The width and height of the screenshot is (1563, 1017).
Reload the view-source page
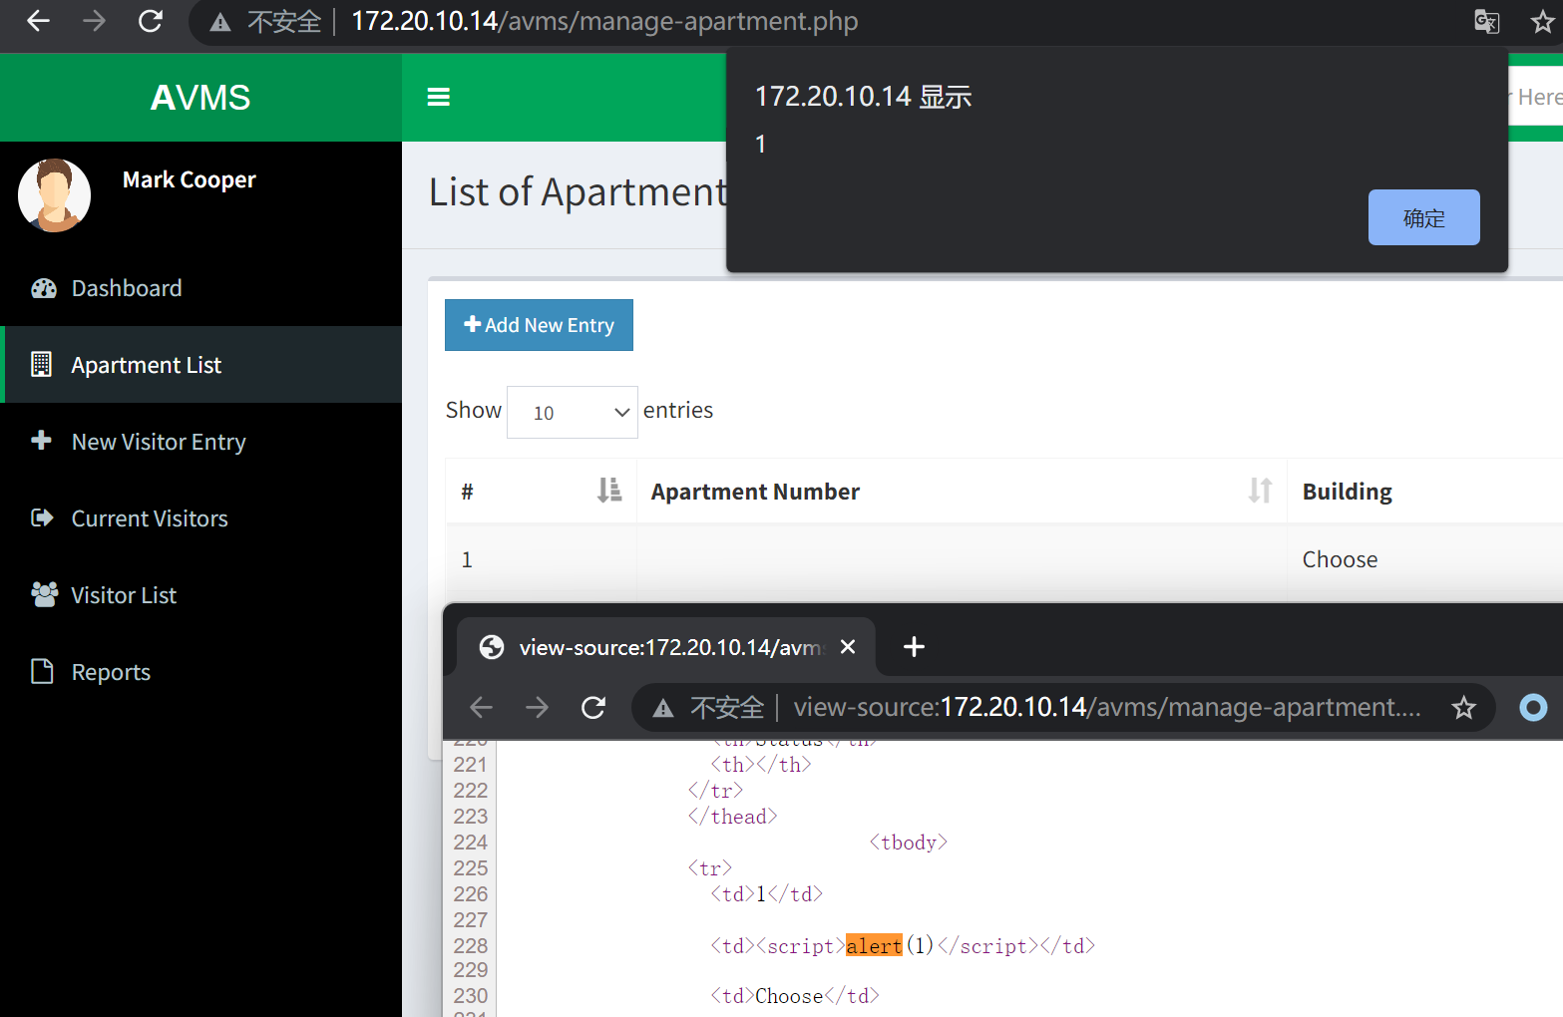593,707
